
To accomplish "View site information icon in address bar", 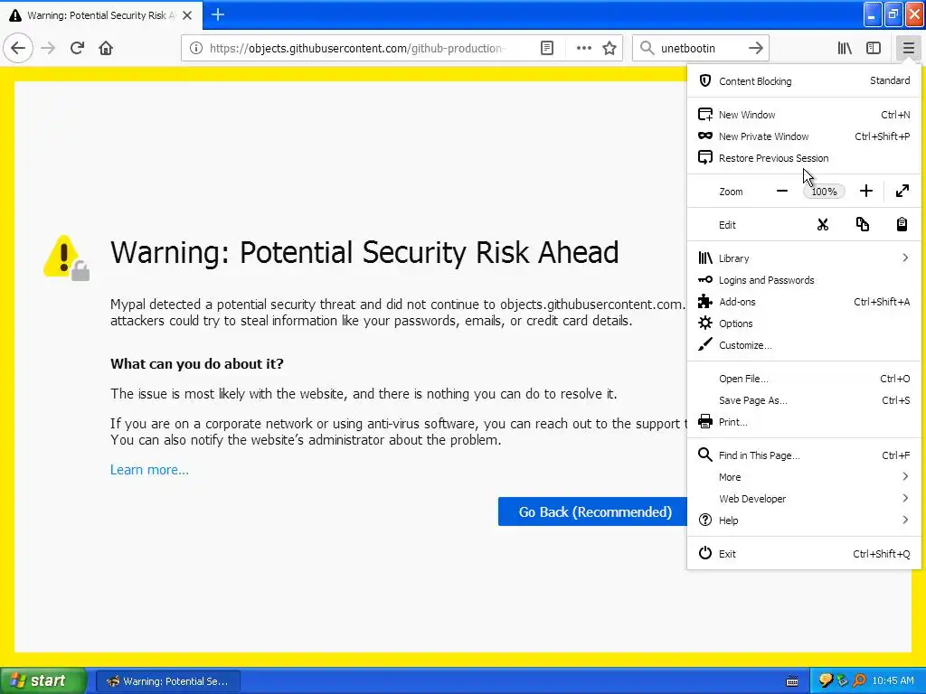I will [x=196, y=48].
